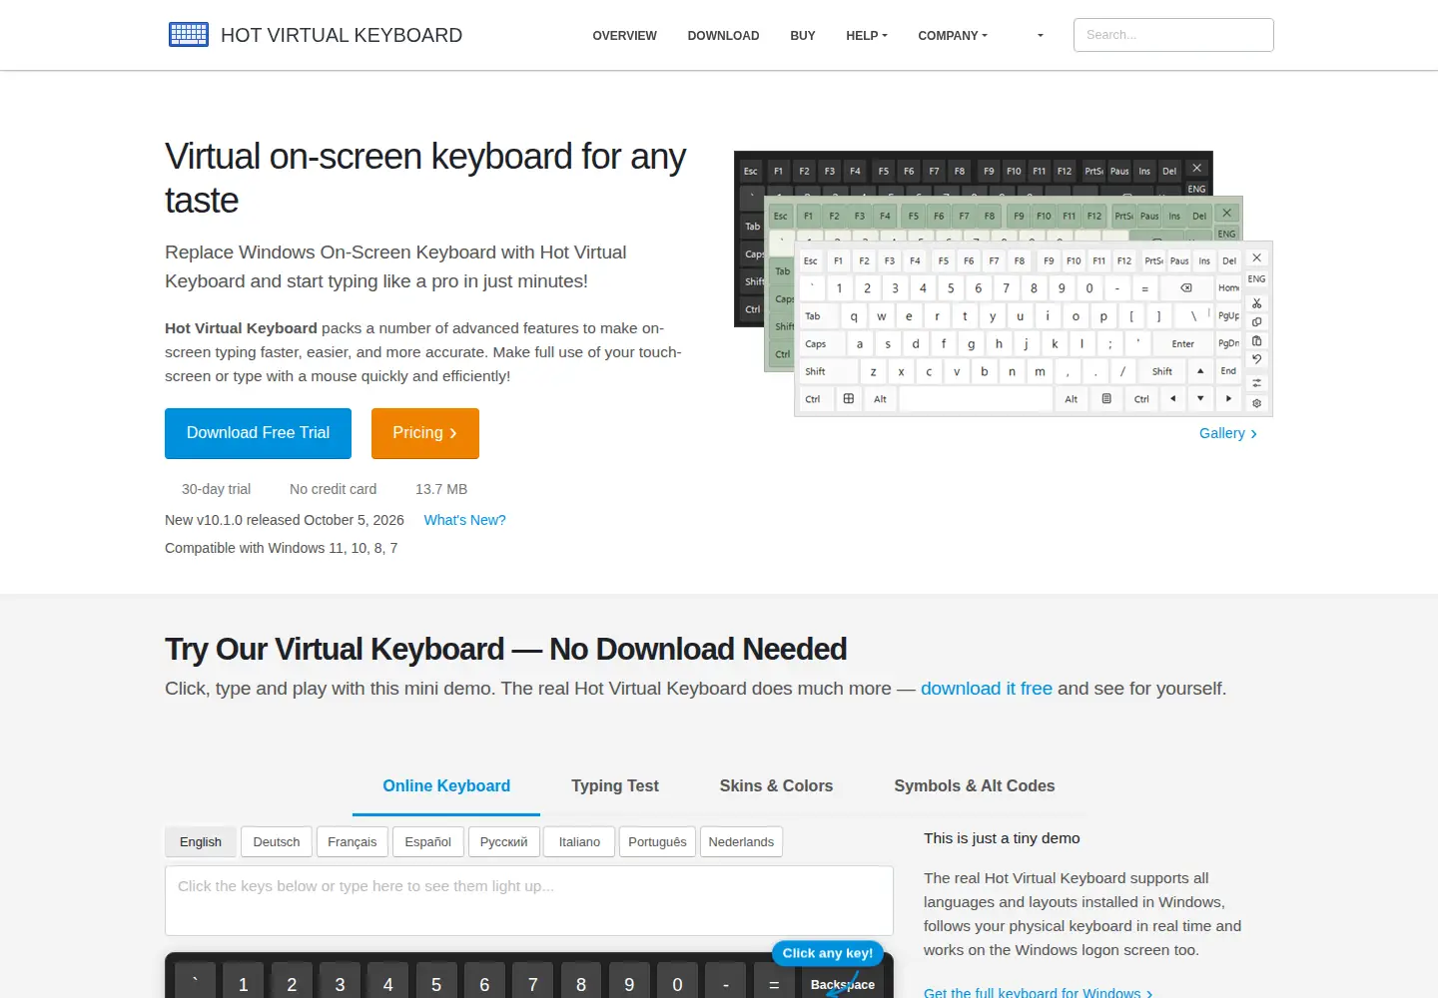This screenshot has height=998, width=1438.
Task: Click into the demo typing text area
Action: pos(529,900)
